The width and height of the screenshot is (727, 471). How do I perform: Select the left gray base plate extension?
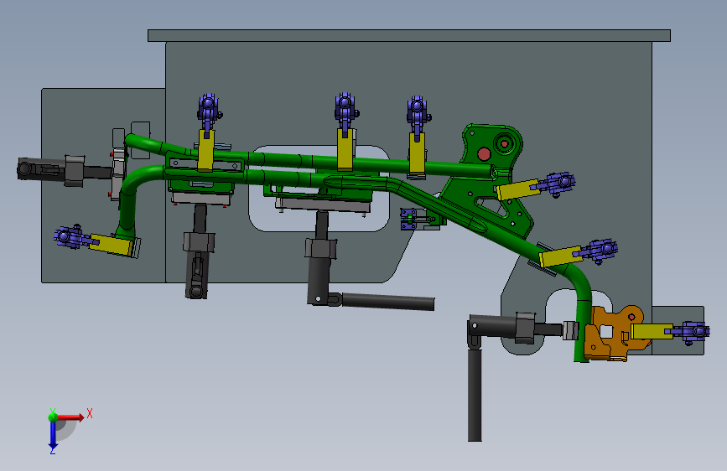(103, 185)
